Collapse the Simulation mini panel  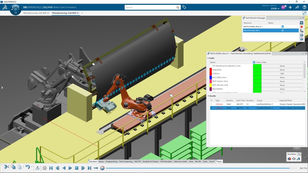tap(299, 154)
